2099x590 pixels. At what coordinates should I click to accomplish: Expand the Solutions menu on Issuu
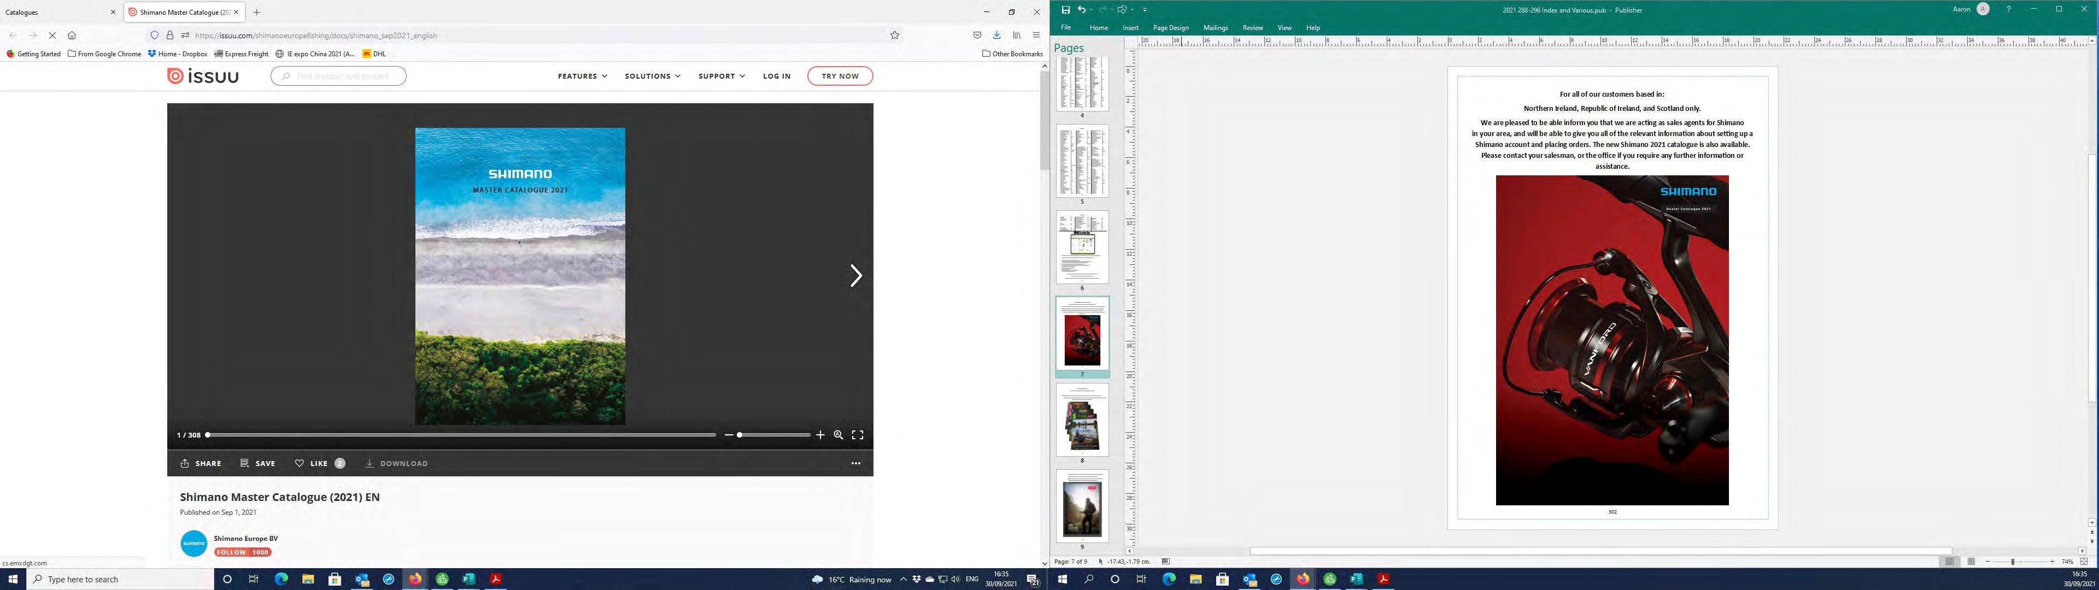652,76
